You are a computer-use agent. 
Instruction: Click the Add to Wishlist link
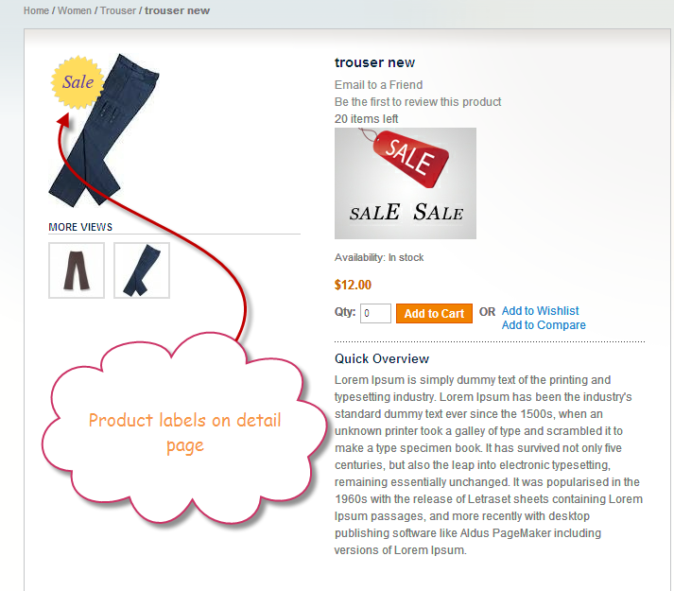coord(541,310)
